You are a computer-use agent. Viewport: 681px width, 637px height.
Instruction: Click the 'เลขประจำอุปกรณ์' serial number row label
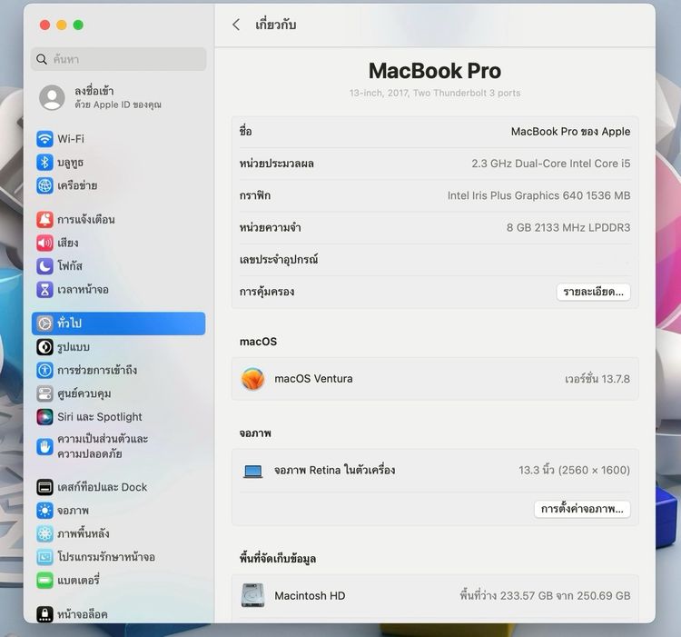point(279,260)
